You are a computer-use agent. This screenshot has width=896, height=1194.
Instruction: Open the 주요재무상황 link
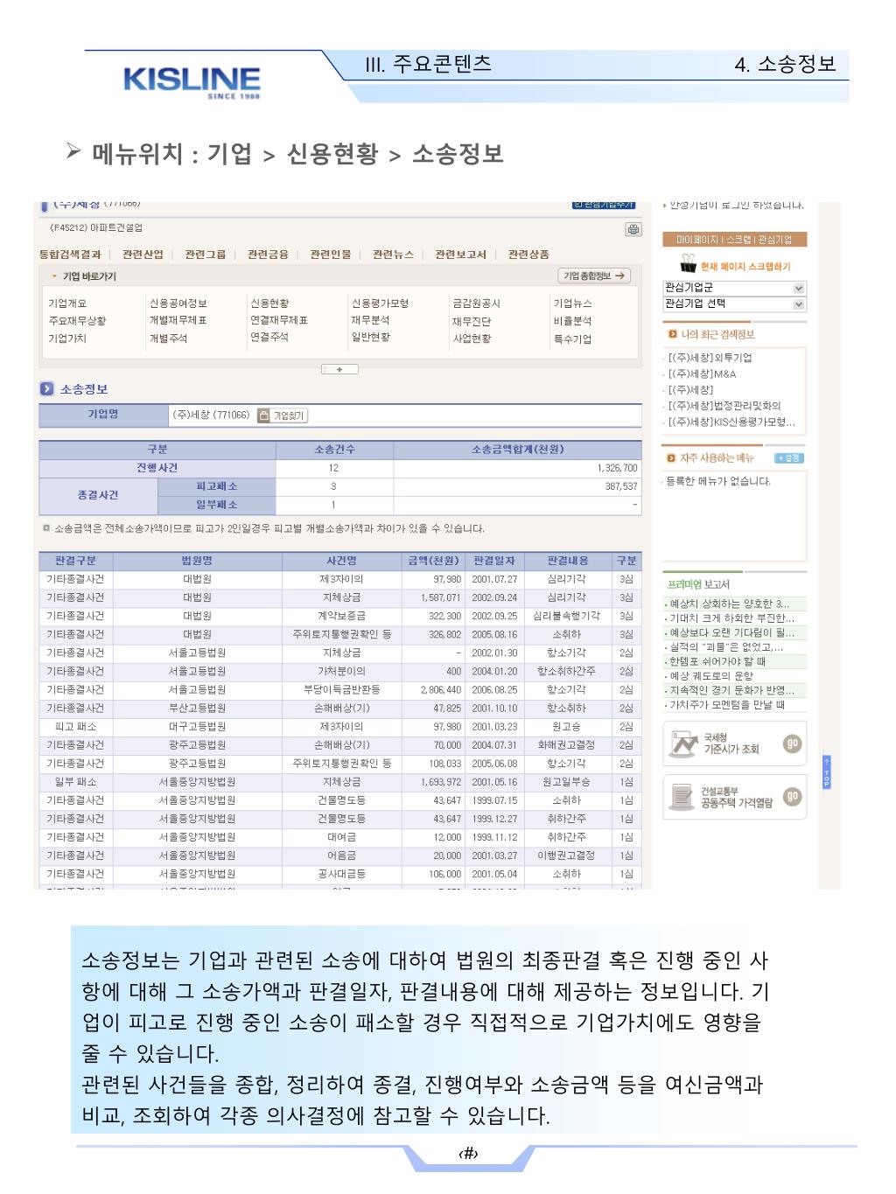point(77,321)
